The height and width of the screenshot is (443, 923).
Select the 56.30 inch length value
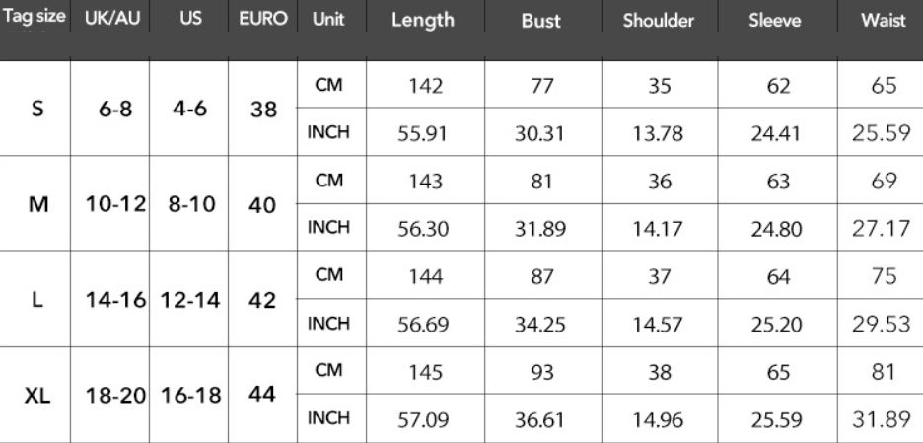[x=425, y=229]
